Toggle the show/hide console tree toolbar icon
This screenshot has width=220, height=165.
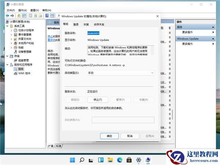coord(24,16)
